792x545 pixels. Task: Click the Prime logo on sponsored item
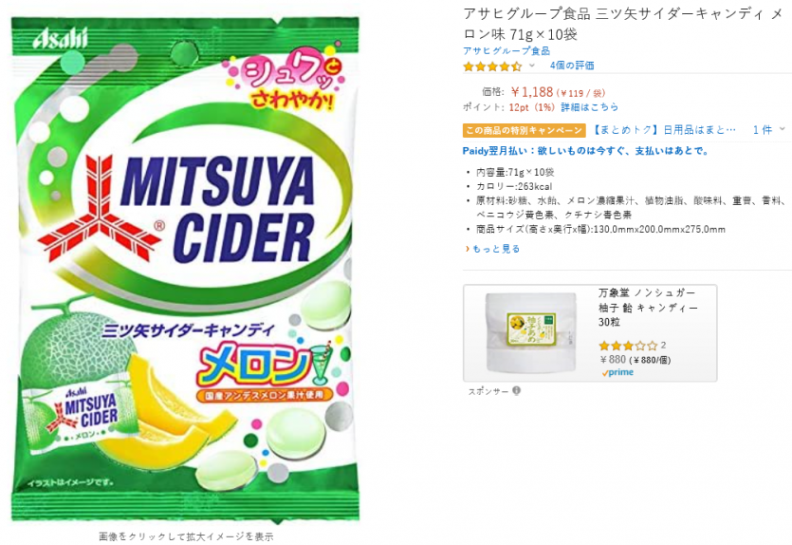pyautogui.click(x=617, y=372)
